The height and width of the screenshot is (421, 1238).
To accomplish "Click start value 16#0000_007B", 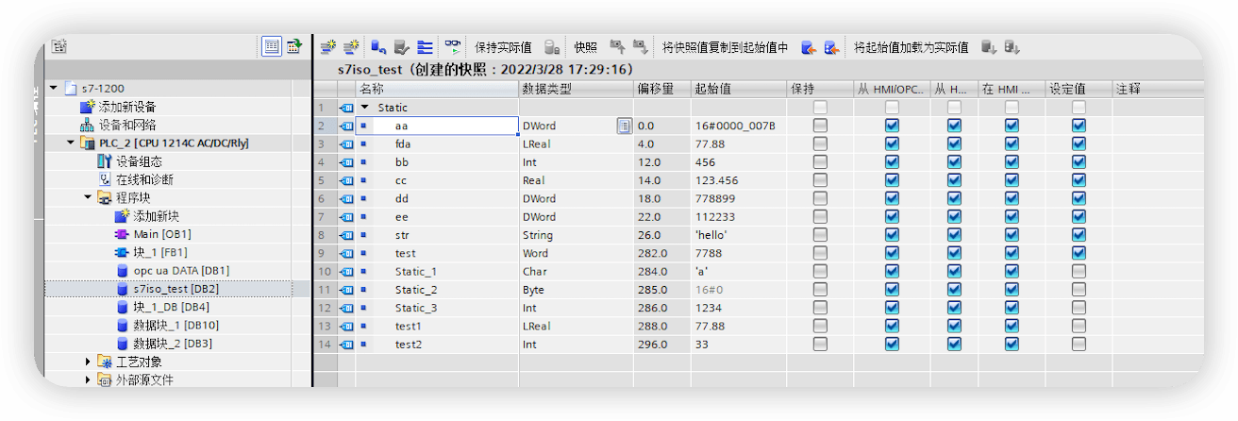I will 735,126.
